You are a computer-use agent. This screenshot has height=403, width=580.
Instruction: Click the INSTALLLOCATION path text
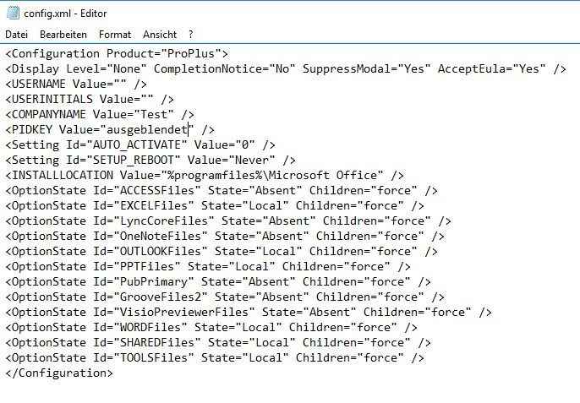(272, 175)
